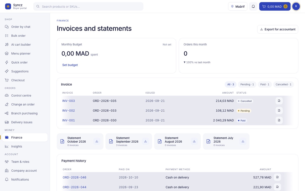The image size is (305, 191).
Task: Click Export for accountant button
Action: (278, 29)
